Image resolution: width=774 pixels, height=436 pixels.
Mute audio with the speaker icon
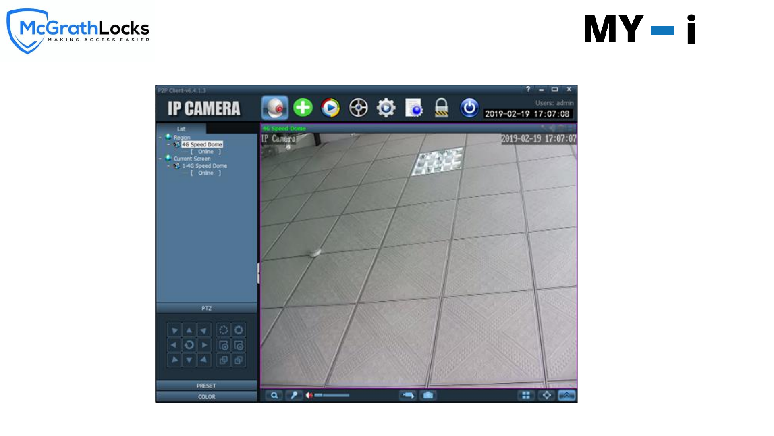click(309, 396)
